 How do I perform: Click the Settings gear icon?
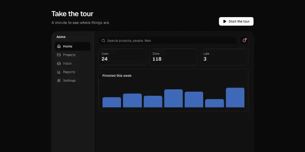tap(59, 81)
